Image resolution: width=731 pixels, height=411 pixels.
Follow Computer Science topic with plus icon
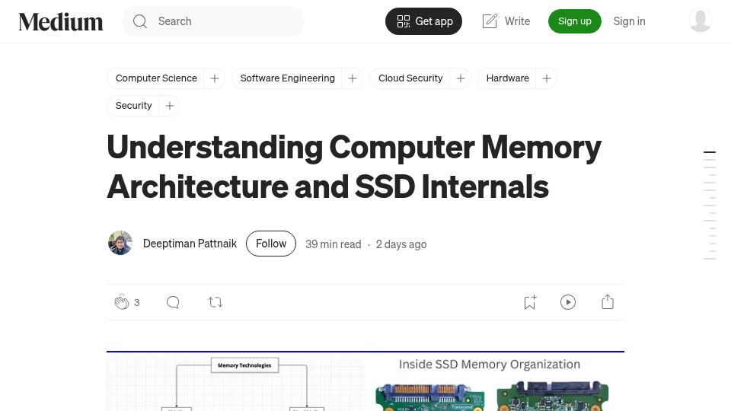[215, 78]
